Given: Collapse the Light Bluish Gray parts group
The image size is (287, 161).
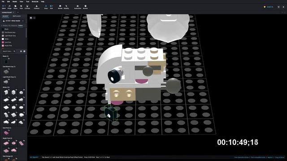Looking at the screenshot, I should (9, 77).
